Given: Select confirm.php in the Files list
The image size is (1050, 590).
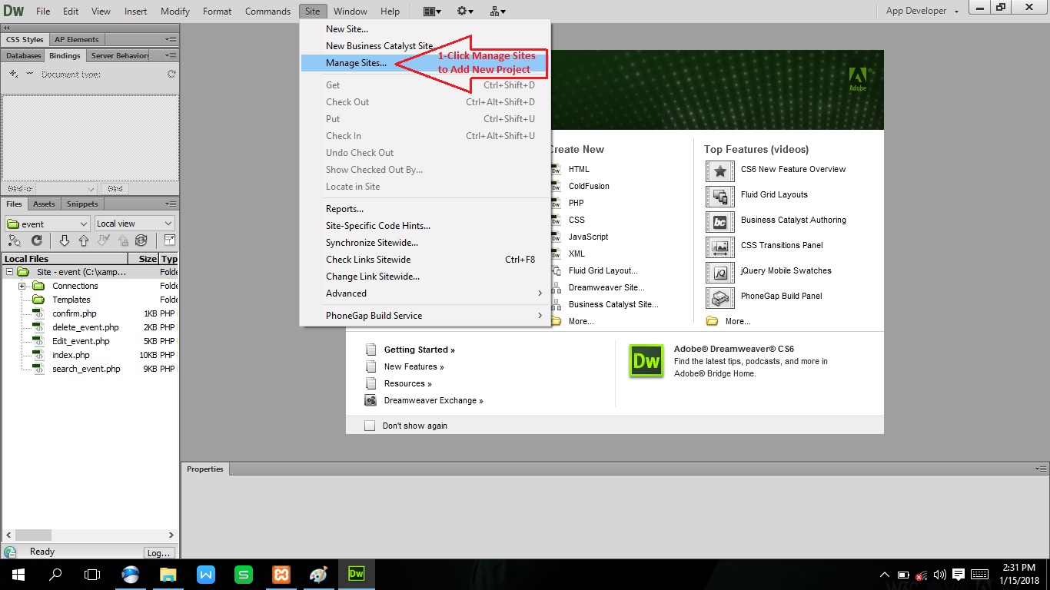Looking at the screenshot, I should (75, 313).
